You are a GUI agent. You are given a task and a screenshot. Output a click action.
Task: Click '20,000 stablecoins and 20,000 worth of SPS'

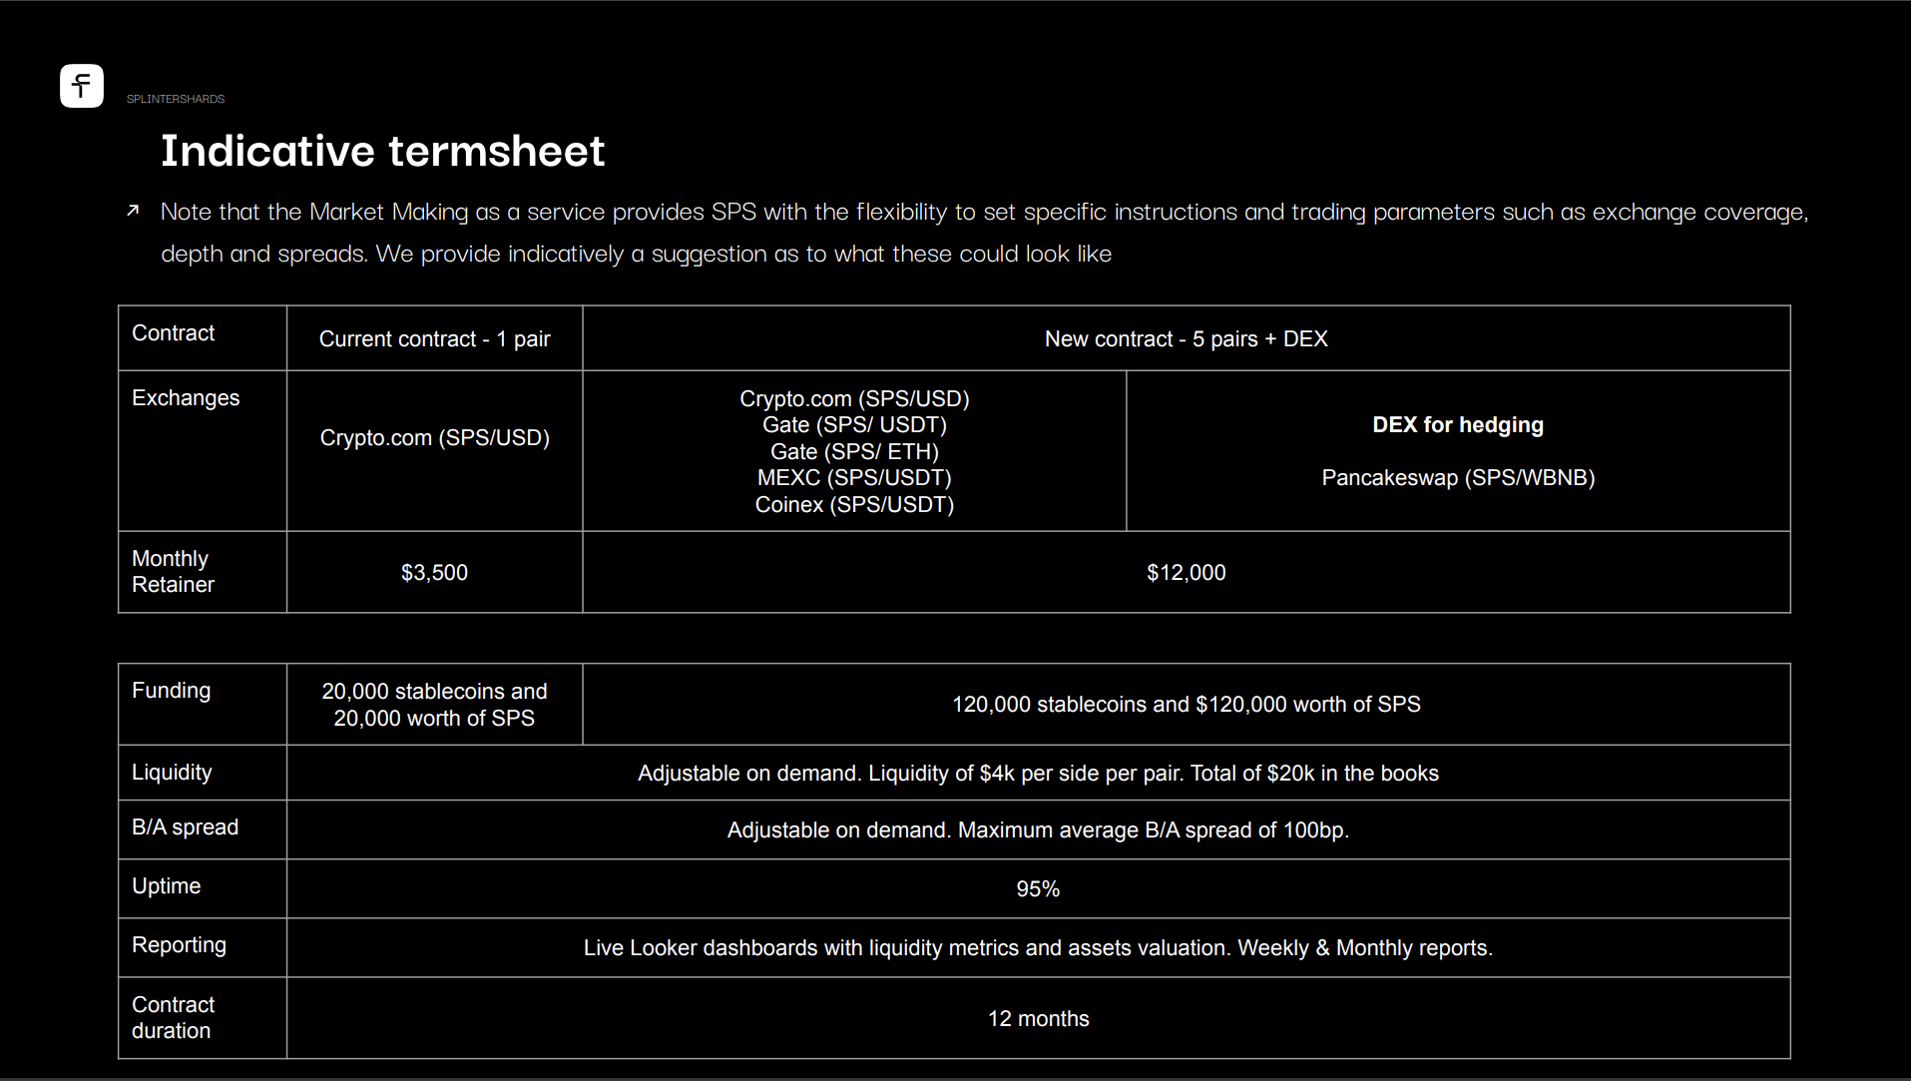(x=435, y=705)
